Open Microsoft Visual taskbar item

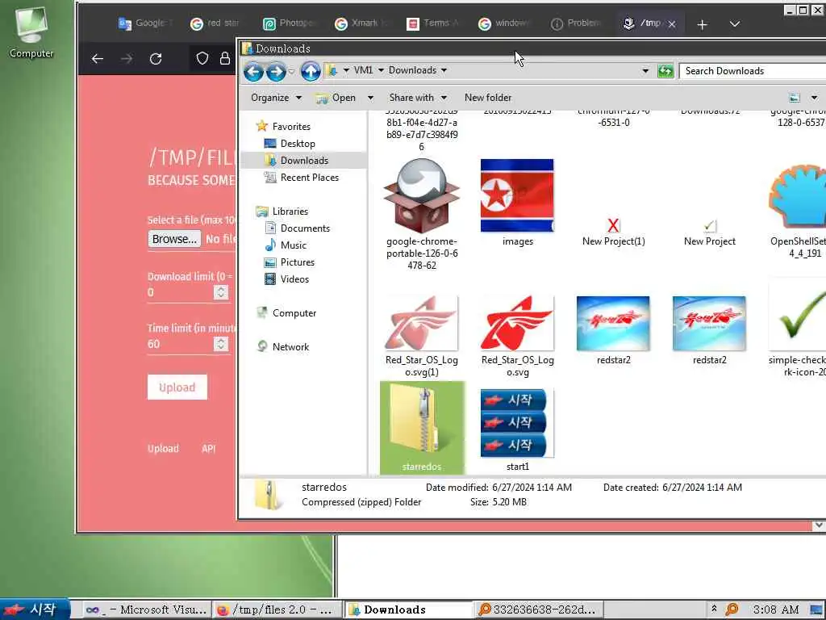pos(147,610)
